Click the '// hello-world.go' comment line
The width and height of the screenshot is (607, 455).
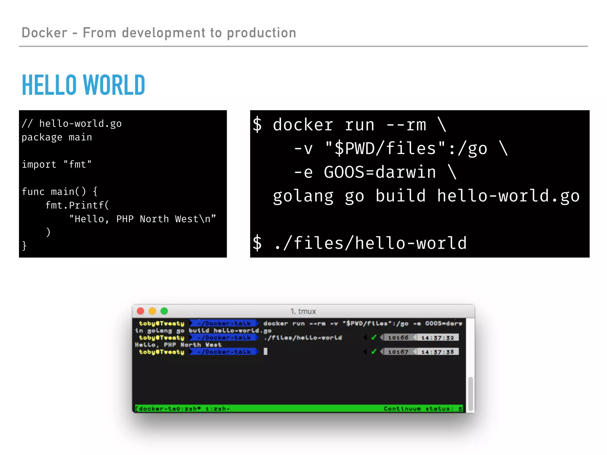click(x=71, y=124)
